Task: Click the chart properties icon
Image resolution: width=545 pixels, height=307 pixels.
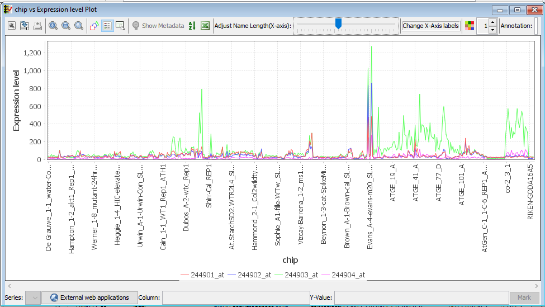Action: click(11, 26)
